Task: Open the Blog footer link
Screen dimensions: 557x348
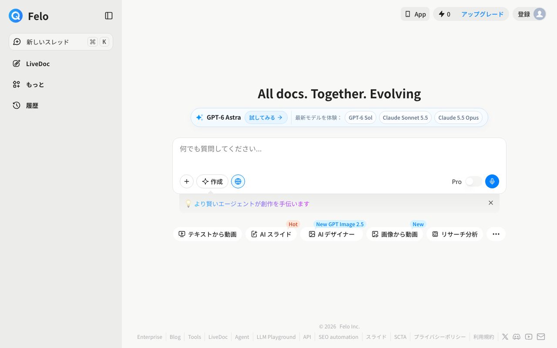Action: tap(175, 337)
